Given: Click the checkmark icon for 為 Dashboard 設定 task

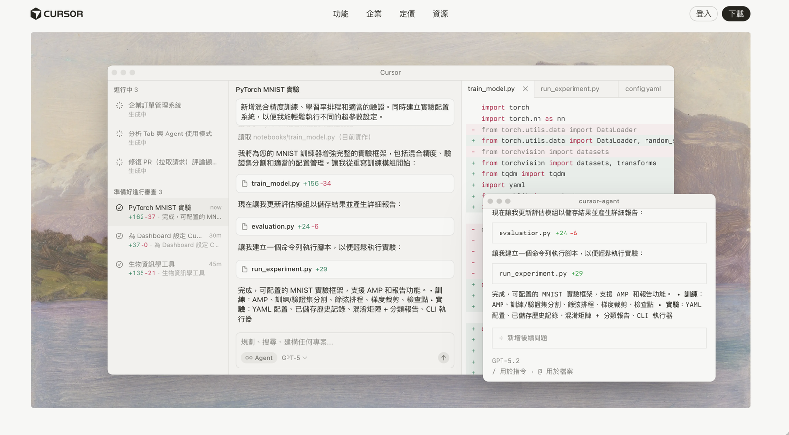Looking at the screenshot, I should pos(119,236).
